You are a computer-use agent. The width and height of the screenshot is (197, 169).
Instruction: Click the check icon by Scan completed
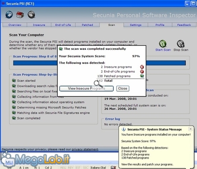pyautogui.click(x=14, y=118)
